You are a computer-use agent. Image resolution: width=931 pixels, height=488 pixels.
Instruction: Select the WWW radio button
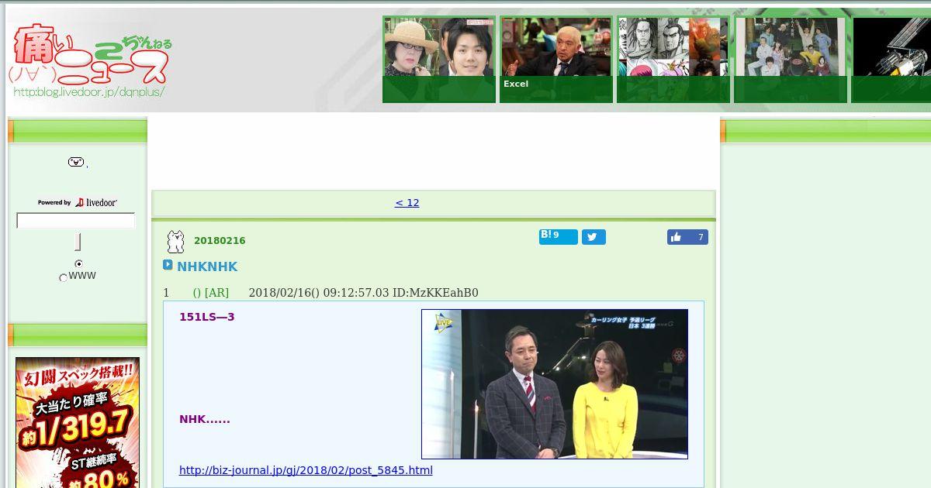point(64,277)
